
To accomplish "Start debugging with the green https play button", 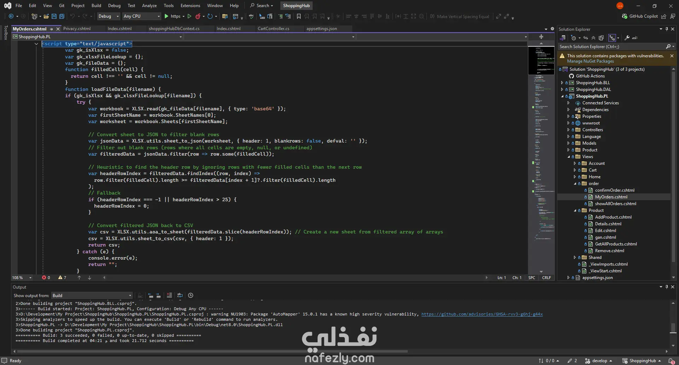I will (172, 16).
